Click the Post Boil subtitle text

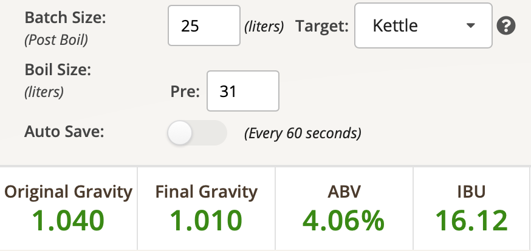pos(57,40)
